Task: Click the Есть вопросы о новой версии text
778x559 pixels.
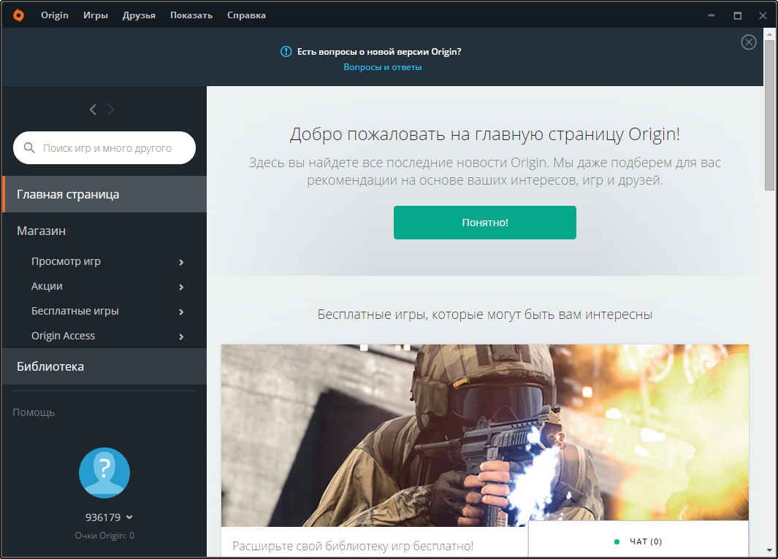Action: pyautogui.click(x=379, y=52)
